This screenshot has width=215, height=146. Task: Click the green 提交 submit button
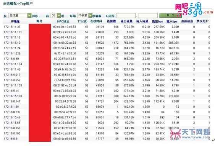(x=170, y=15)
